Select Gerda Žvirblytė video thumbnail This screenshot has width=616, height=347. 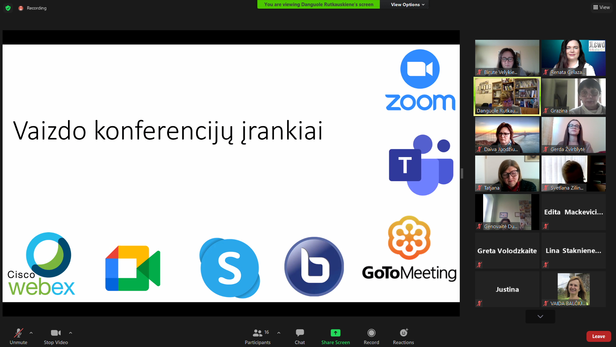574,135
